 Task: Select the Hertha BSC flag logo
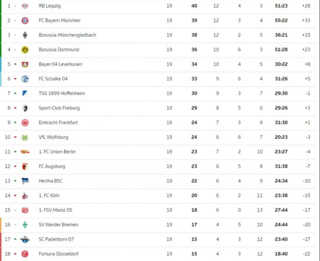tap(25, 181)
